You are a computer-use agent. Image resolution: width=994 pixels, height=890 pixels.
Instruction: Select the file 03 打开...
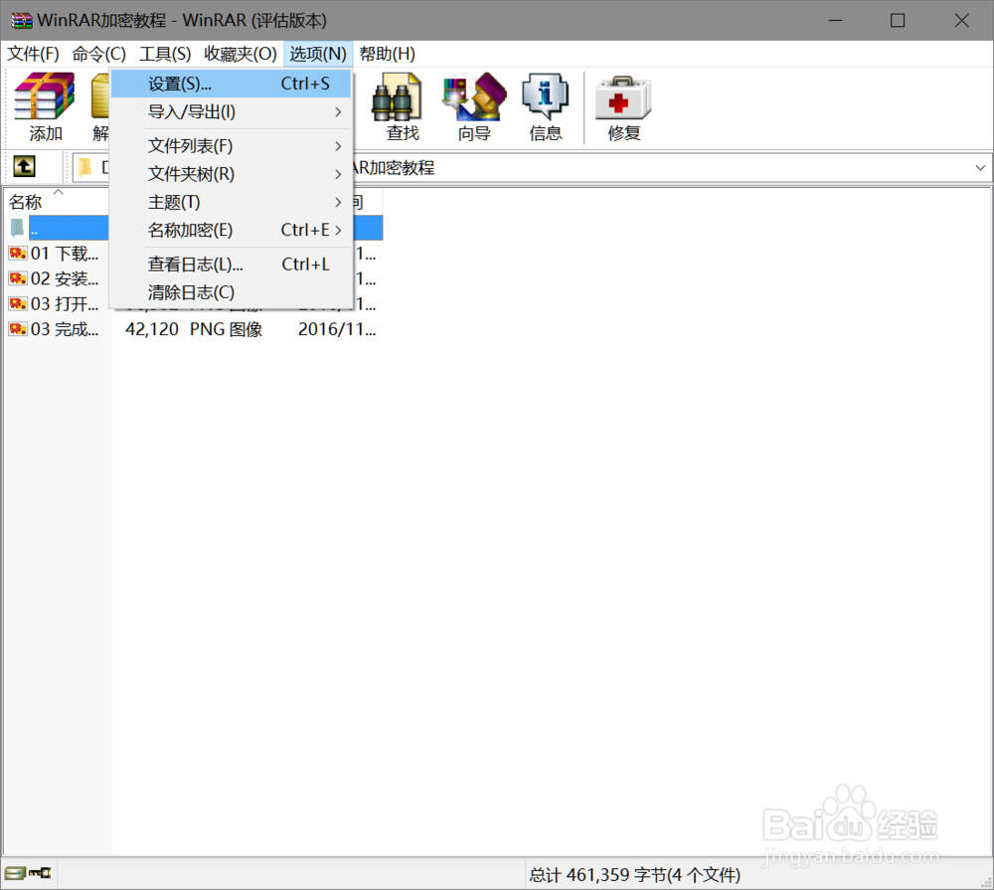point(64,304)
